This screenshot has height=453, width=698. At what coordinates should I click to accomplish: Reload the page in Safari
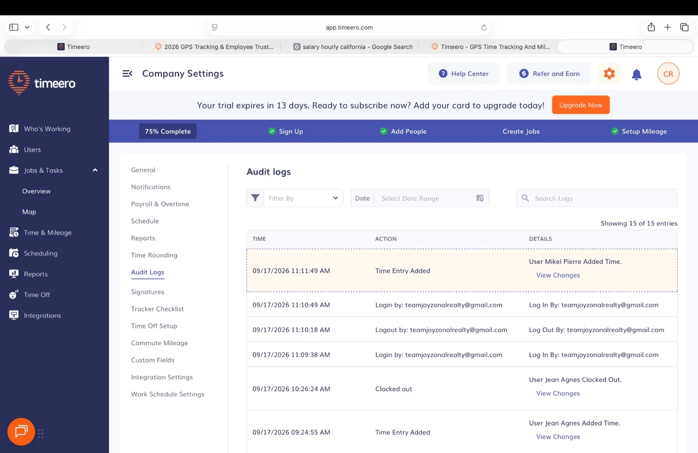(x=484, y=27)
